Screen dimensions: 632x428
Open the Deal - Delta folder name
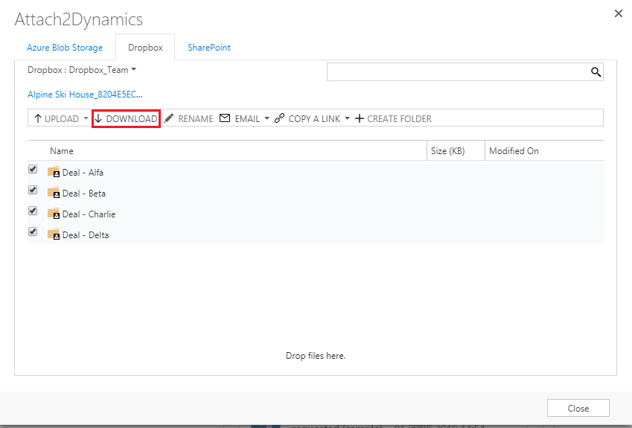(x=86, y=235)
